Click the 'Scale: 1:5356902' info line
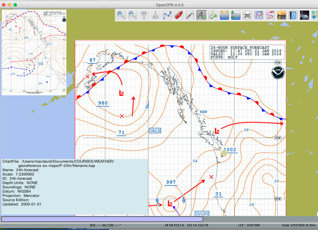 click(x=18, y=174)
